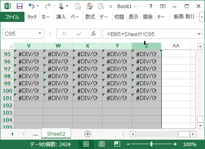This screenshot has height=149, width=205.
Task: Click horizontal scrollbar right arrow
Action: [193, 134]
